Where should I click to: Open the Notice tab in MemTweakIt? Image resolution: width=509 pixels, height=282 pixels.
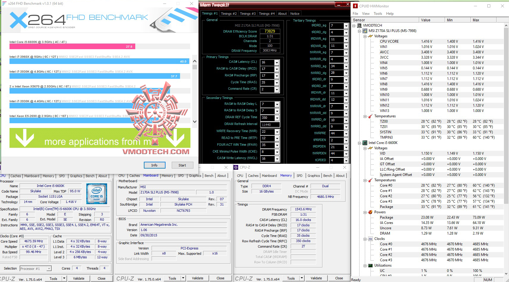295,14
